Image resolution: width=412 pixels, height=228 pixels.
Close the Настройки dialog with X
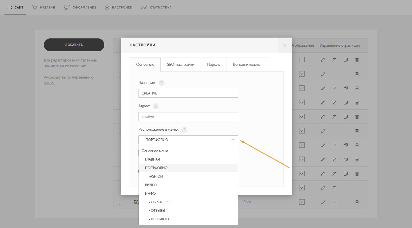pos(285,45)
